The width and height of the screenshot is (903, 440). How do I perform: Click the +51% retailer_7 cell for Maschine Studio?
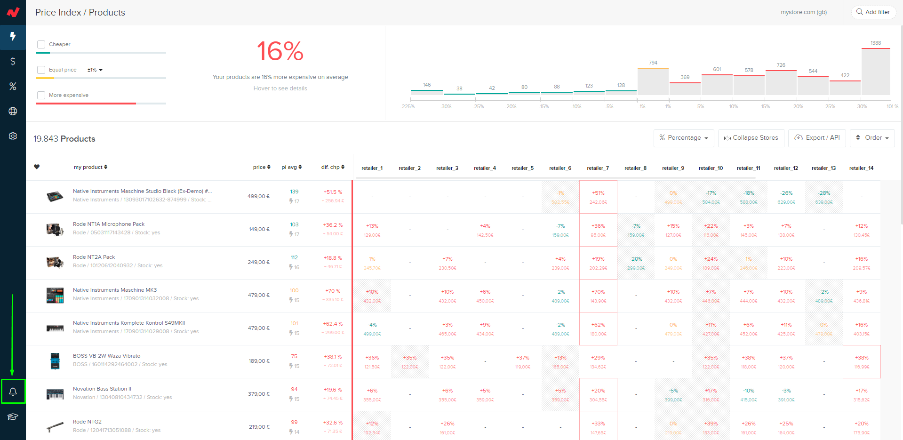tap(598, 197)
